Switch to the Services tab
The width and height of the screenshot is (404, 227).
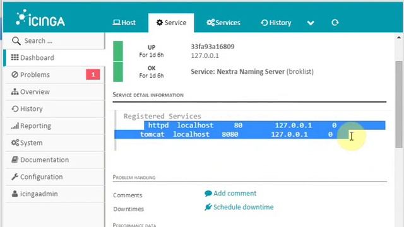(x=223, y=23)
